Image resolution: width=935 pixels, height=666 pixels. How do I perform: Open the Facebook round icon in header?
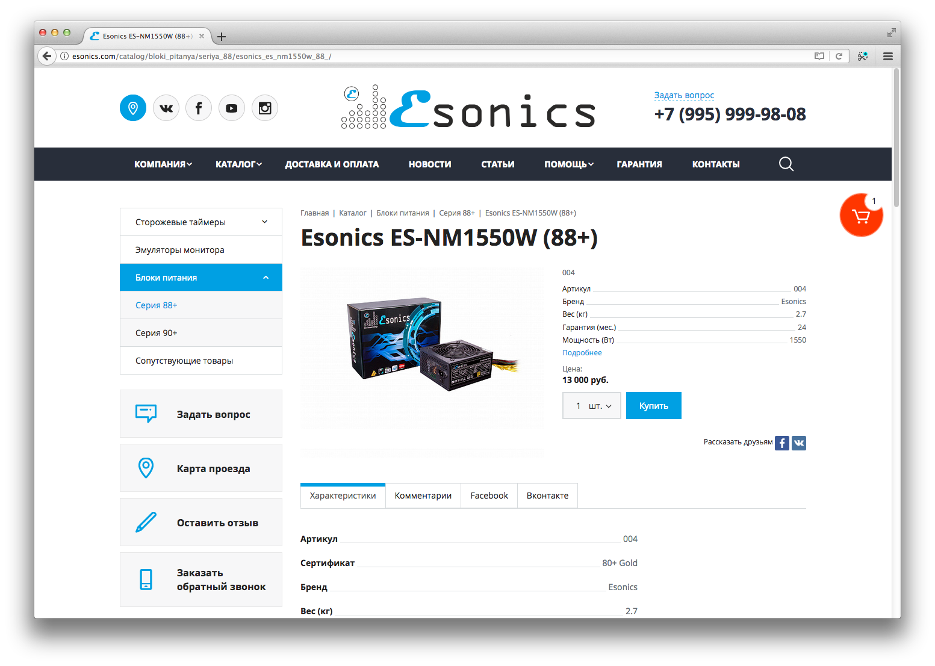coord(199,108)
